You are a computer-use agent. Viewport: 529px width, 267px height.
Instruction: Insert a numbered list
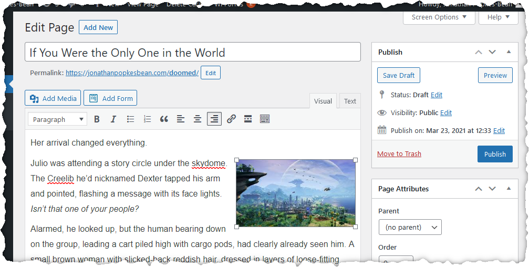148,119
